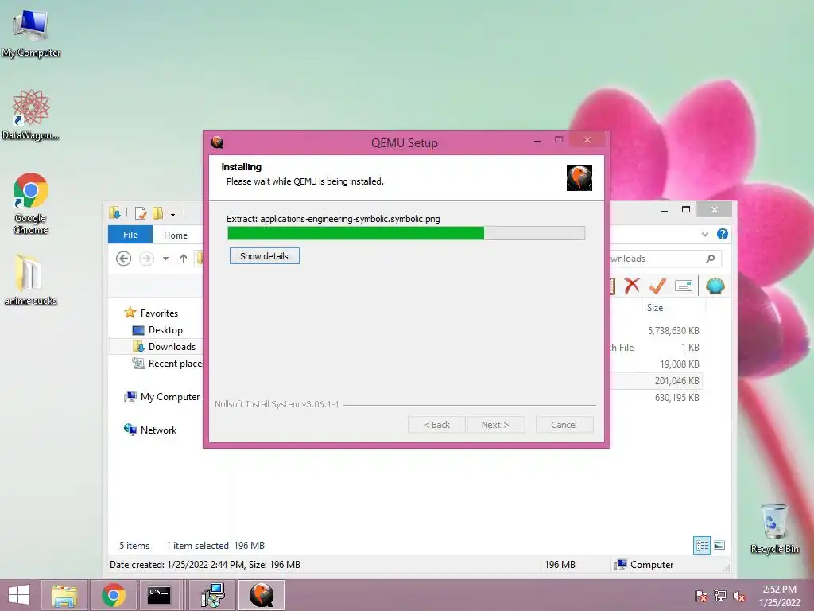814x611 pixels.
Task: Open the Home ribbon tab in Explorer
Action: 176,235
